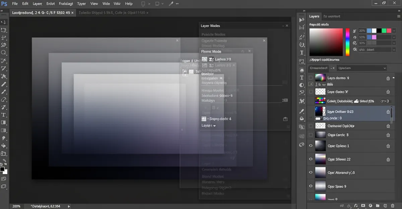Click the foreground/background color swatch in left toolbar

click(x=3, y=170)
